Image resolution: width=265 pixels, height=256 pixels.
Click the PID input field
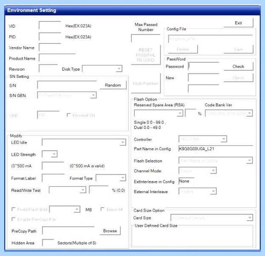click(x=50, y=37)
